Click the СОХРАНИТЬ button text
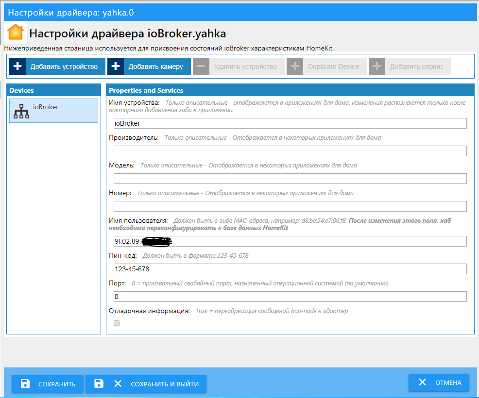Viewport: 479px width, 398px height. click(x=57, y=384)
